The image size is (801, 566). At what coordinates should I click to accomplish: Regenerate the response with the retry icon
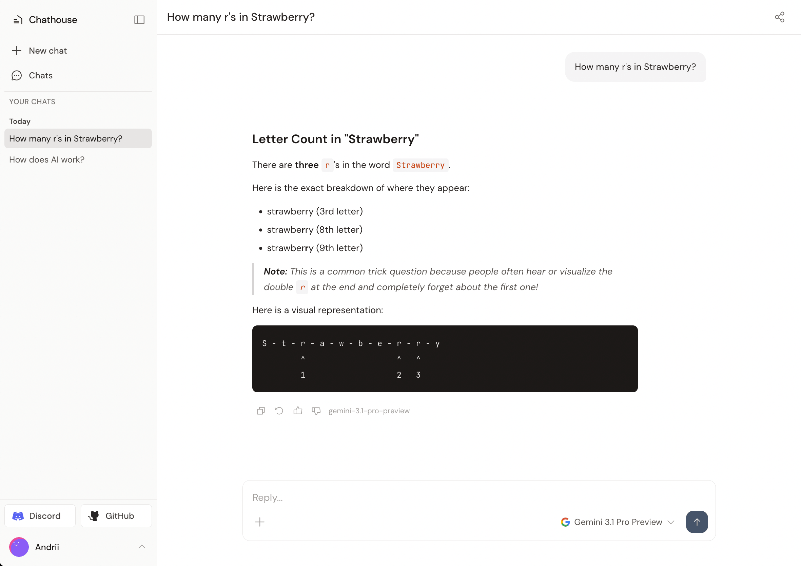[279, 411]
